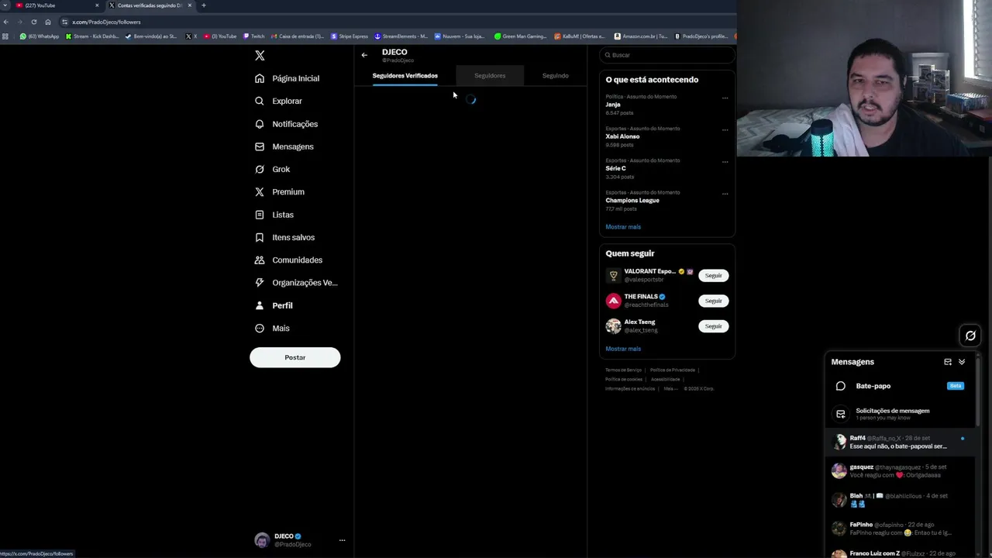The height and width of the screenshot is (558, 992).
Task: Open Organizações Verificadas lightning icon
Action: coord(260,283)
